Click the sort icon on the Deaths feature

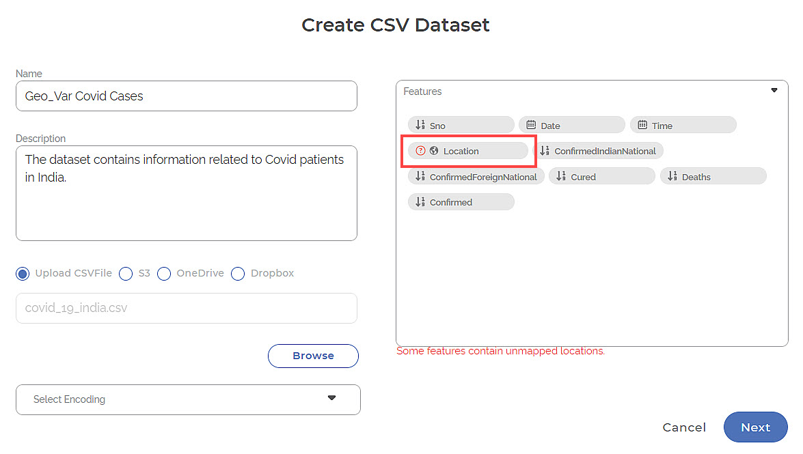671,175
